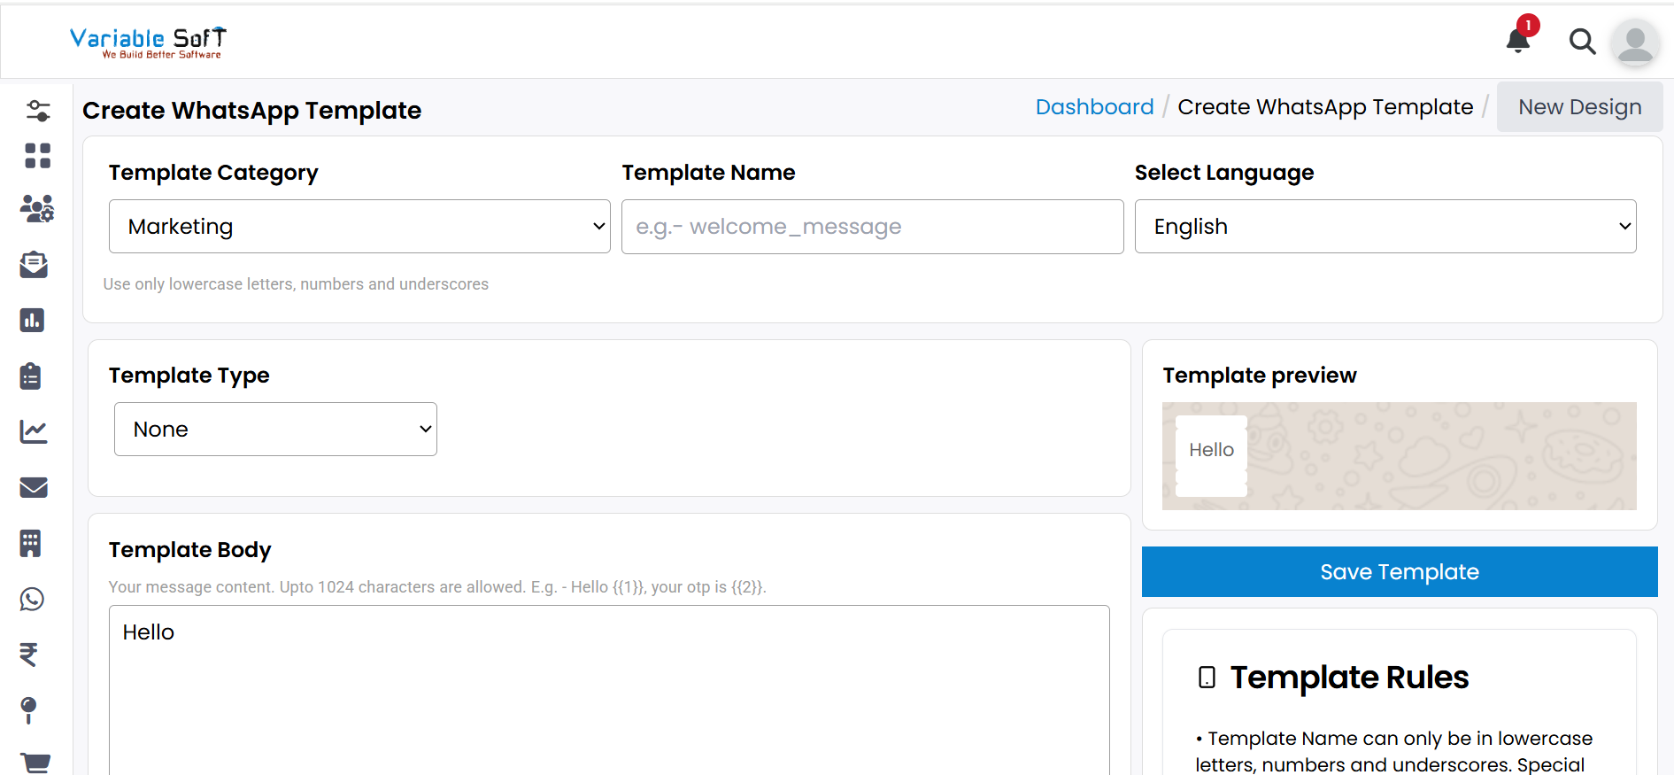Click the Template Rules phone icon
The image size is (1674, 775).
pyautogui.click(x=1207, y=678)
